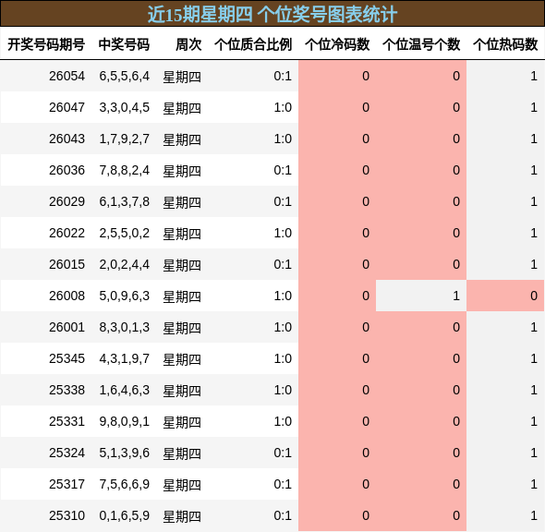This screenshot has height=532, width=545.
Task: Click winning numbers 5,1,3,9,6
Action: coord(125,453)
